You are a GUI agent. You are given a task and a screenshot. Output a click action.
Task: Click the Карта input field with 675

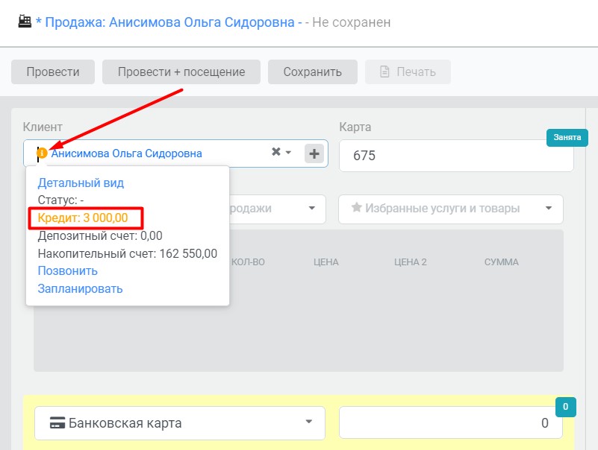coord(456,156)
